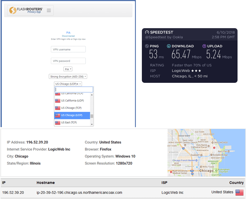This screenshot has width=246, height=199.
Task: Click the 65.47 Mbps download result
Action: click(x=186, y=54)
